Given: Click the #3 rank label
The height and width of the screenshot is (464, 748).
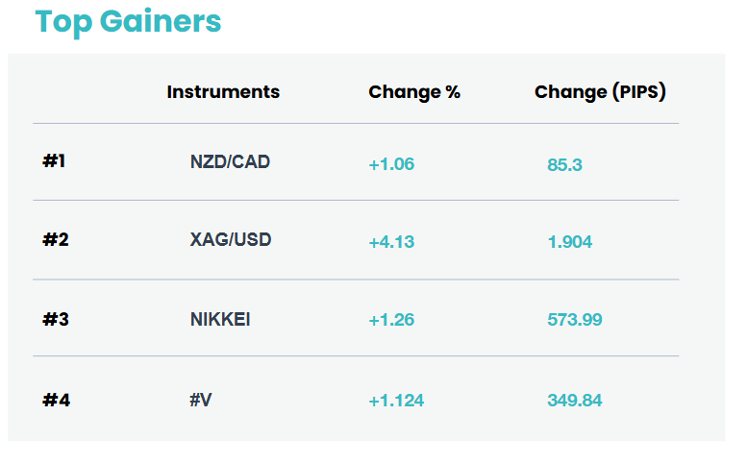Looking at the screenshot, I should point(56,319).
